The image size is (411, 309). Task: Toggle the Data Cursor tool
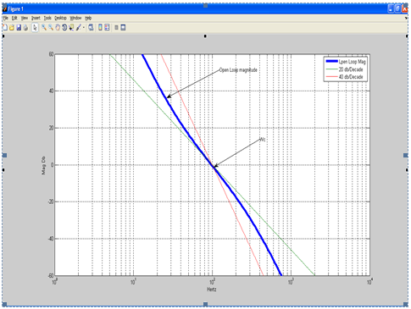tap(71, 27)
